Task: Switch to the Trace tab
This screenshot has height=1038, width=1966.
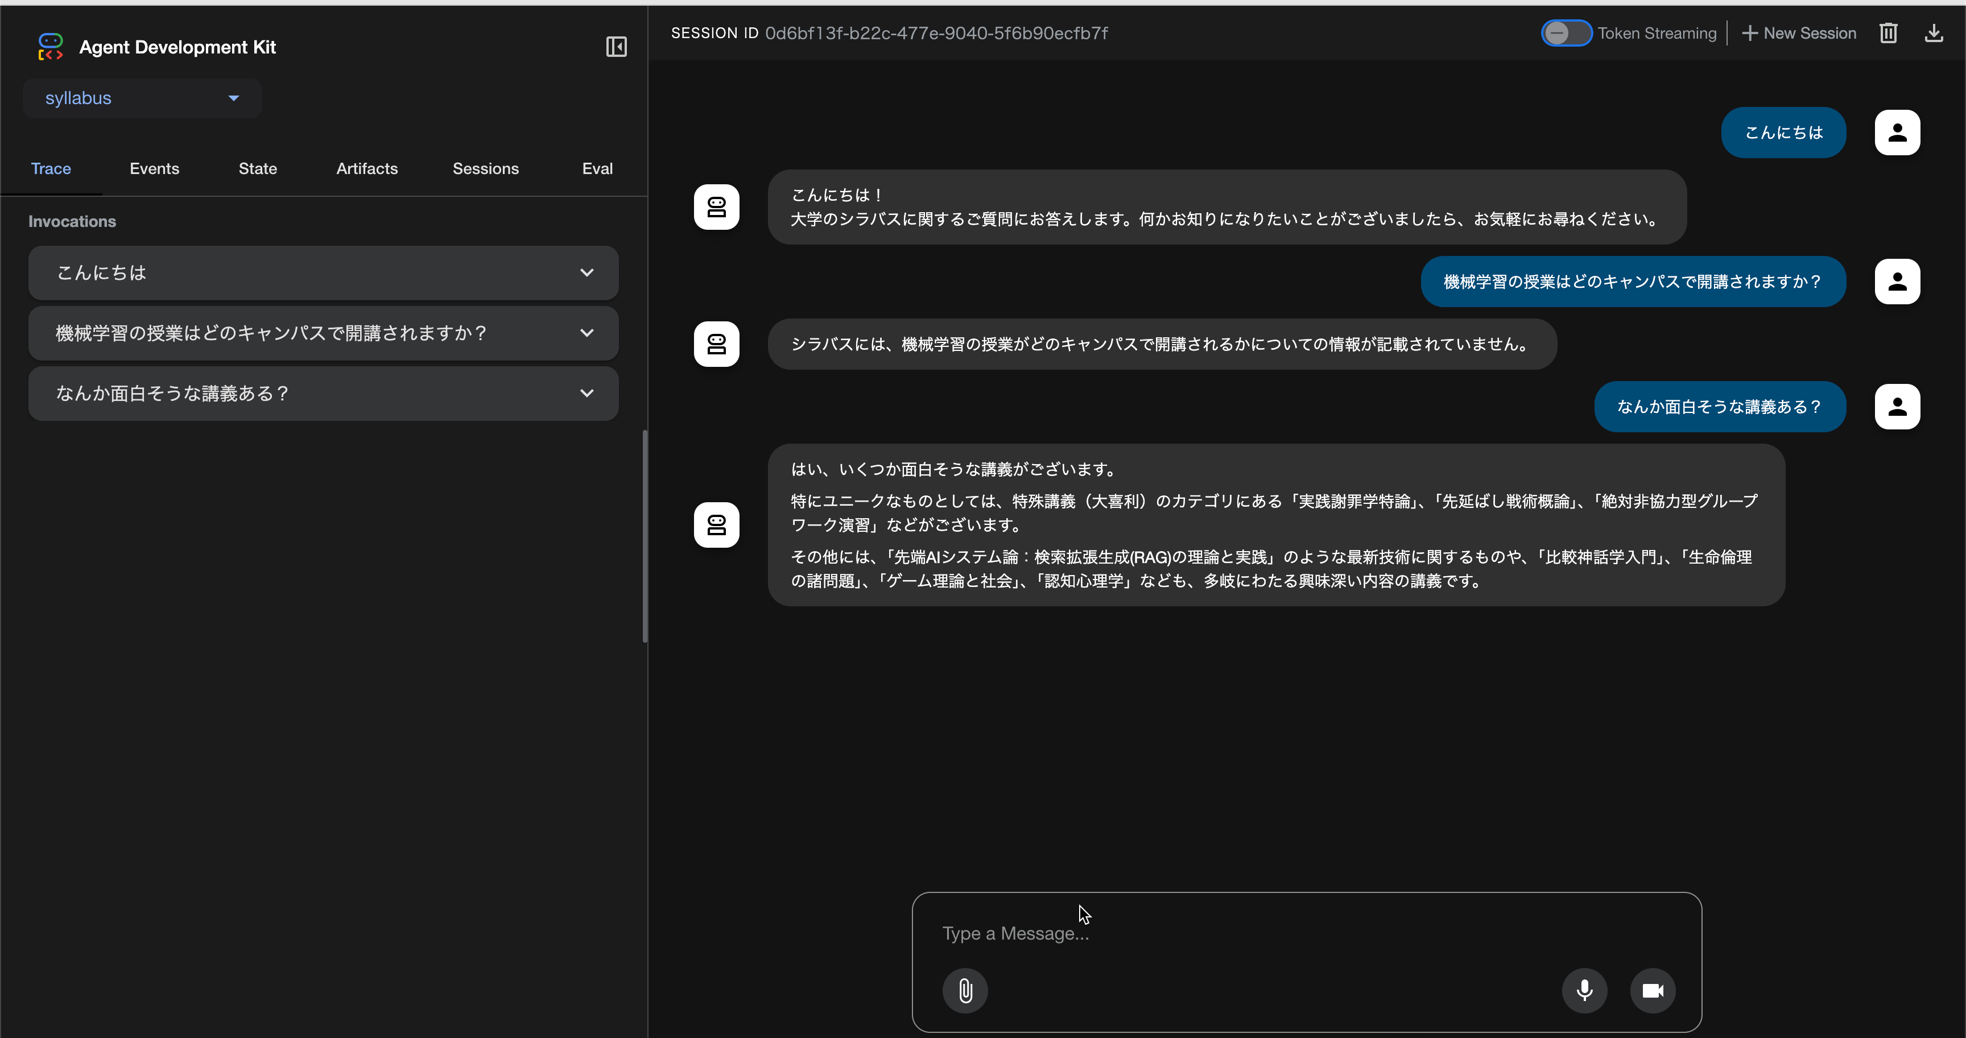Action: pyautogui.click(x=51, y=169)
